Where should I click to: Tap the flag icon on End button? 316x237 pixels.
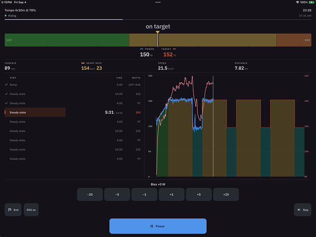pos(9,210)
